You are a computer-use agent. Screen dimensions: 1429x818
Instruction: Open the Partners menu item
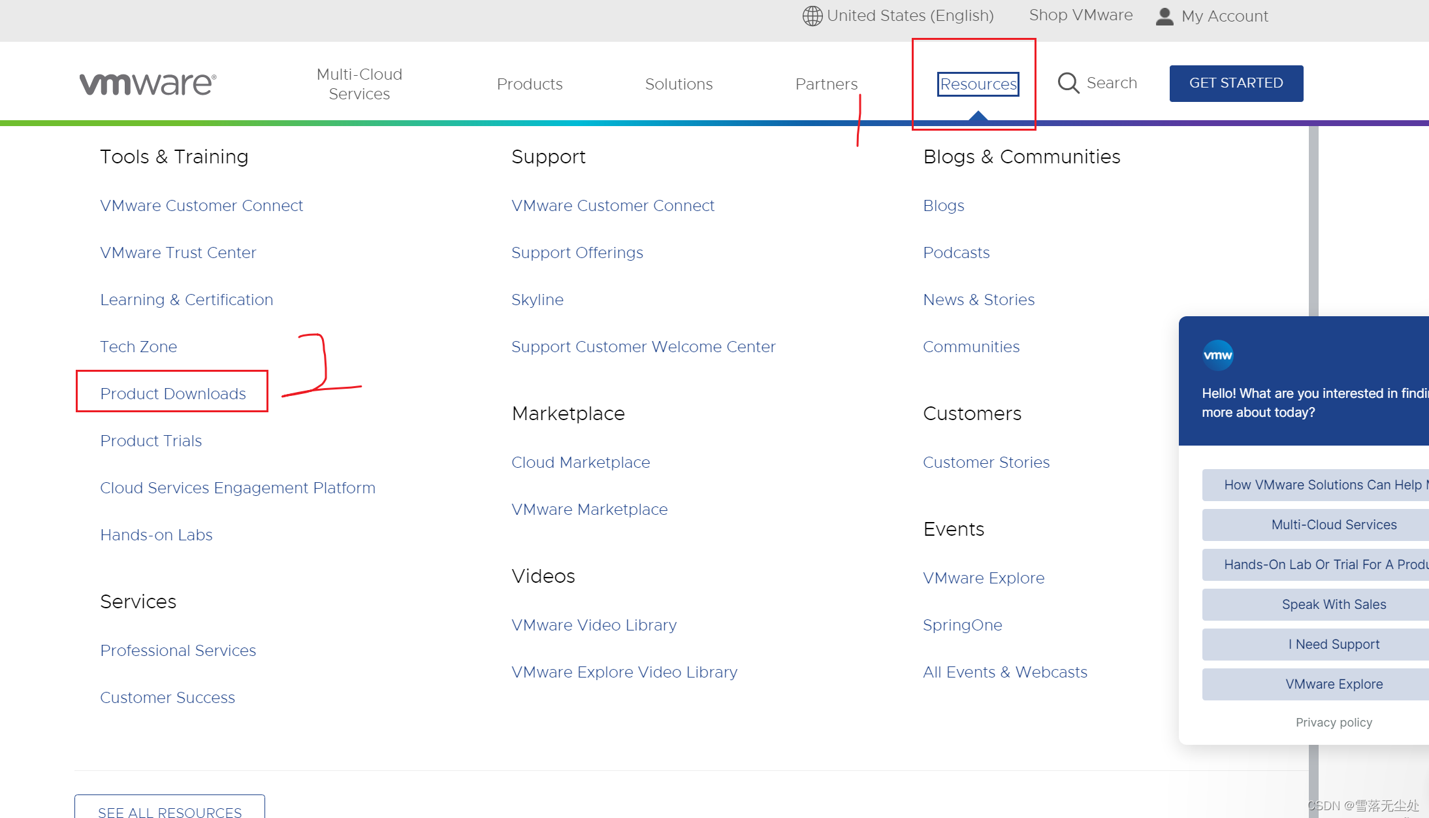pyautogui.click(x=826, y=84)
